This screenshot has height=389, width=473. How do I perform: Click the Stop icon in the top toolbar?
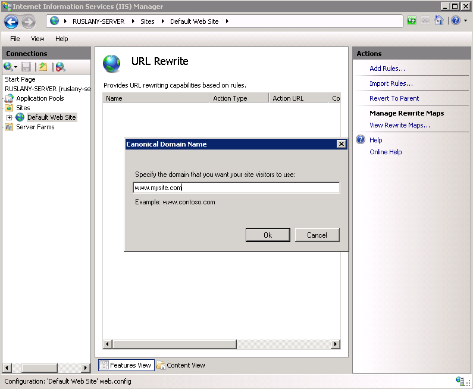pos(425,20)
